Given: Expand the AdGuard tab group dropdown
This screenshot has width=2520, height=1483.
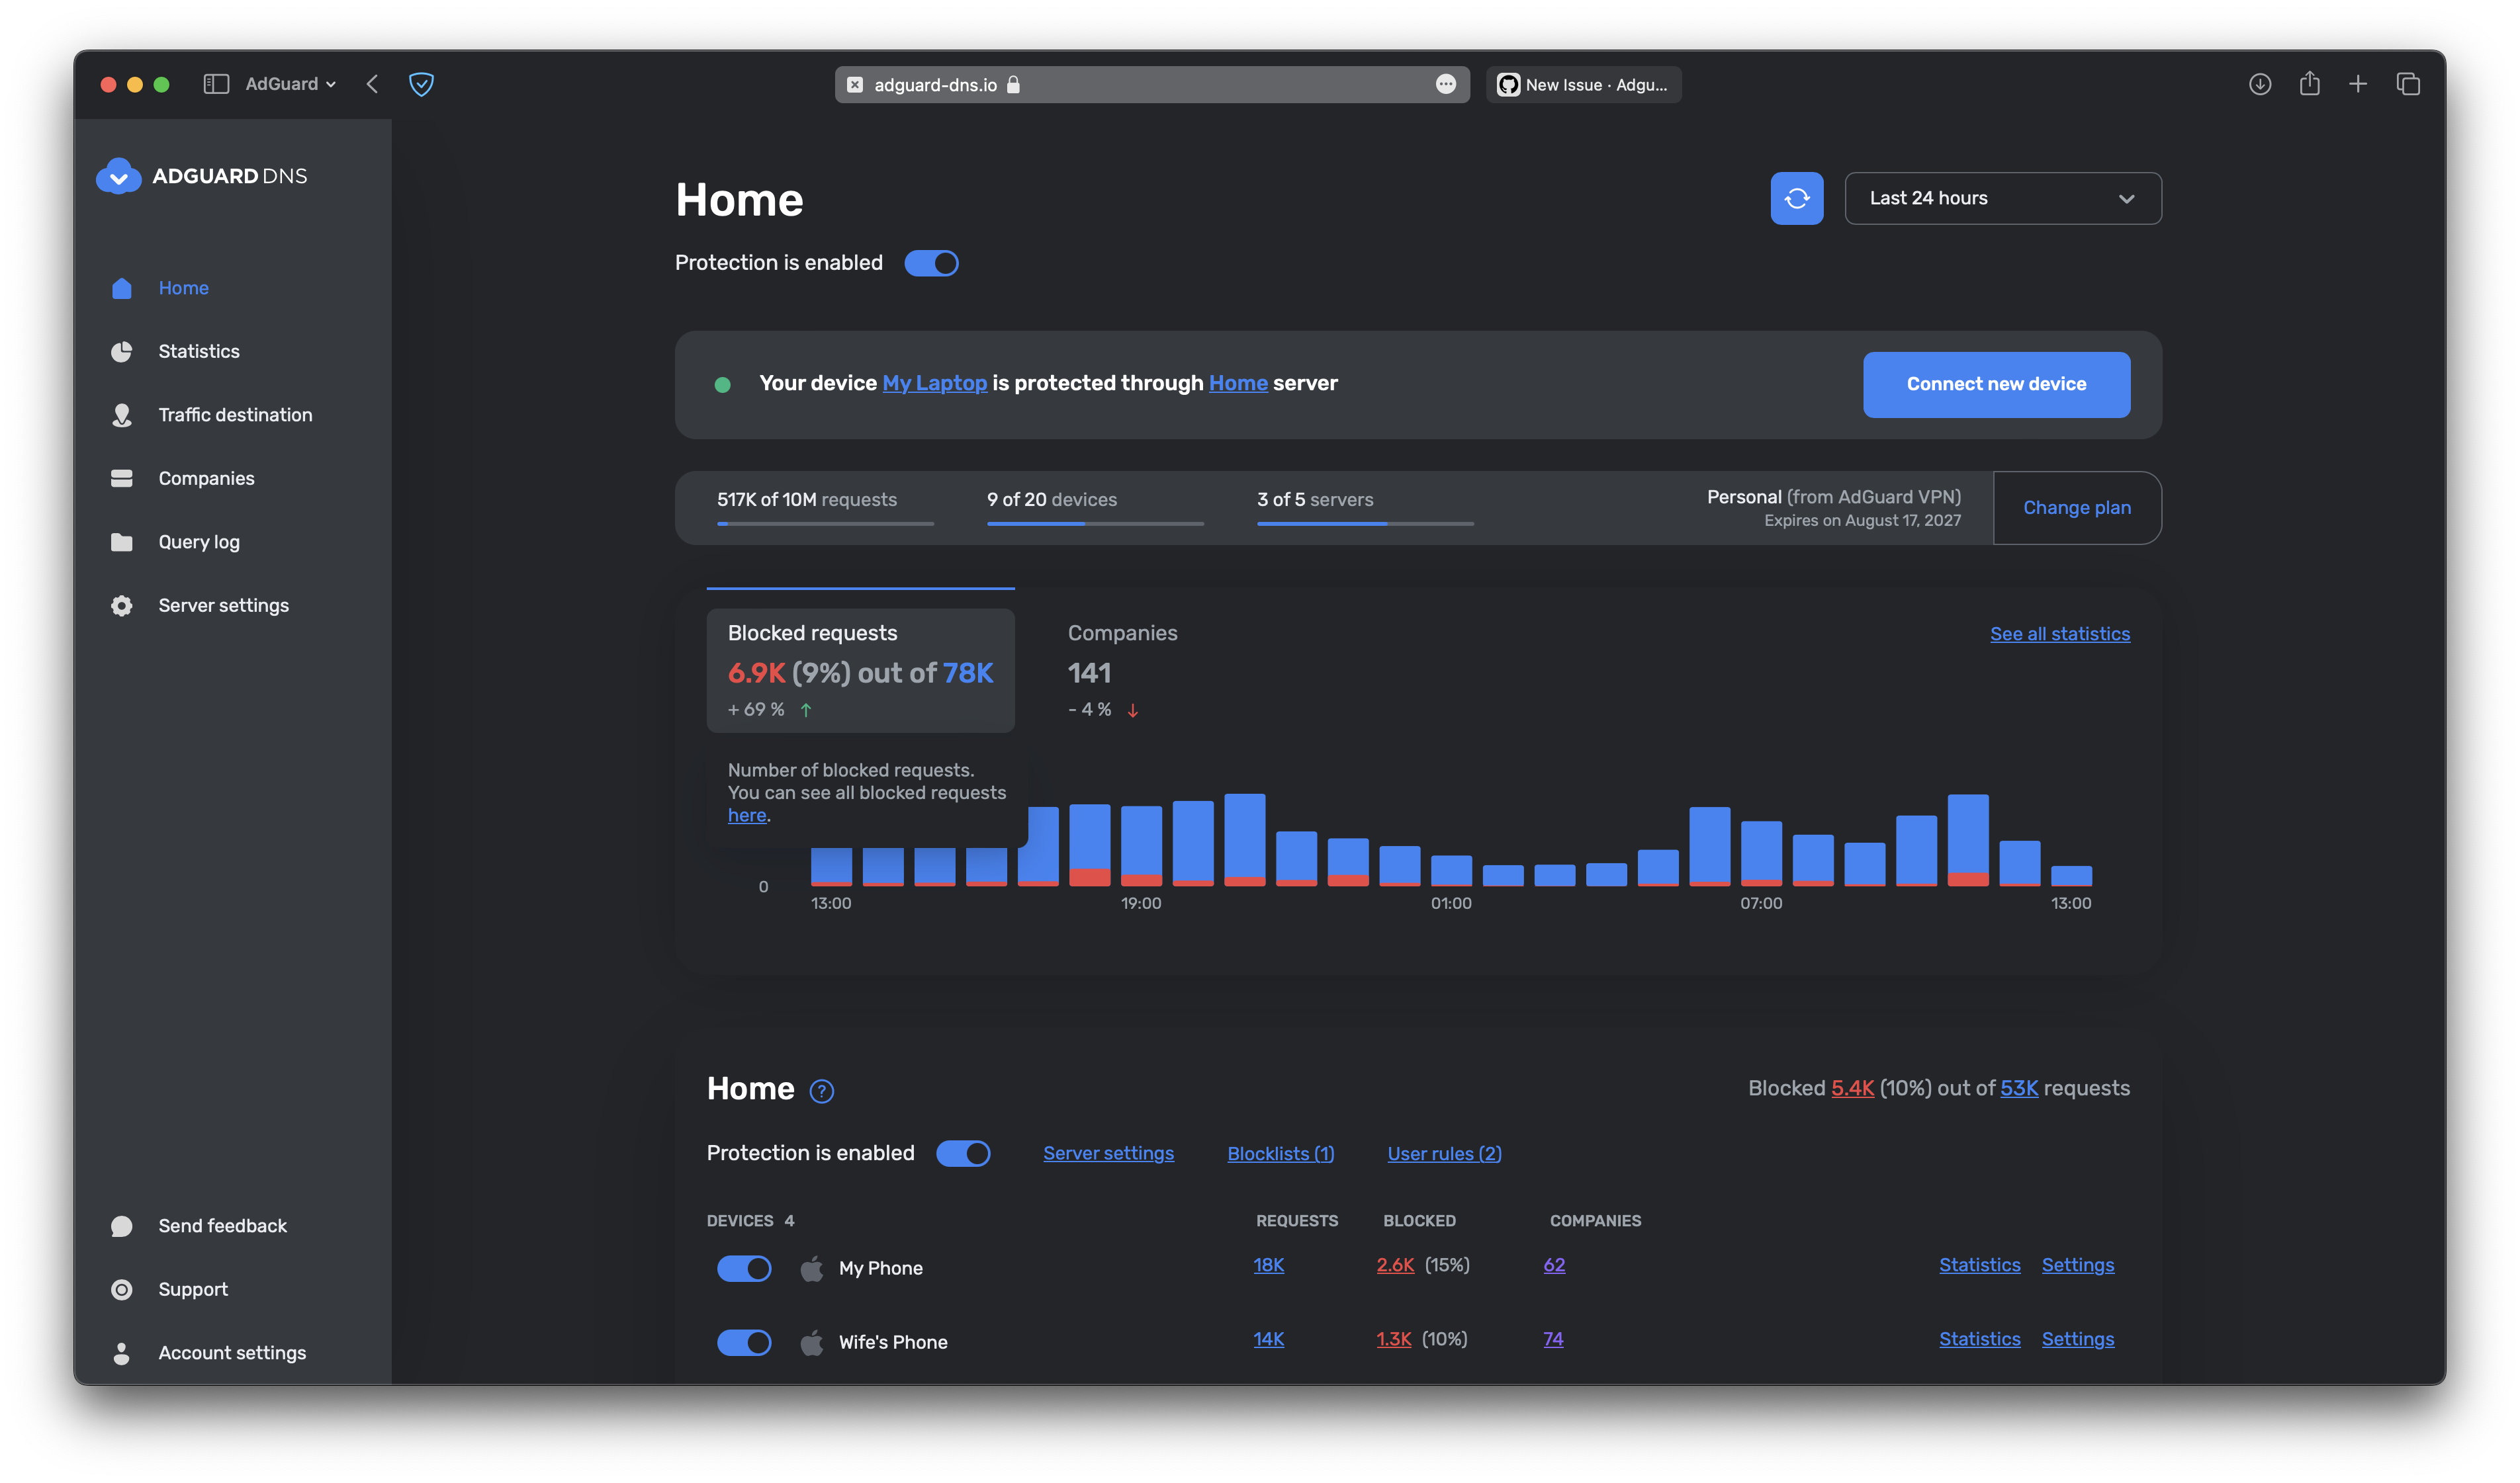Looking at the screenshot, I should coord(291,84).
